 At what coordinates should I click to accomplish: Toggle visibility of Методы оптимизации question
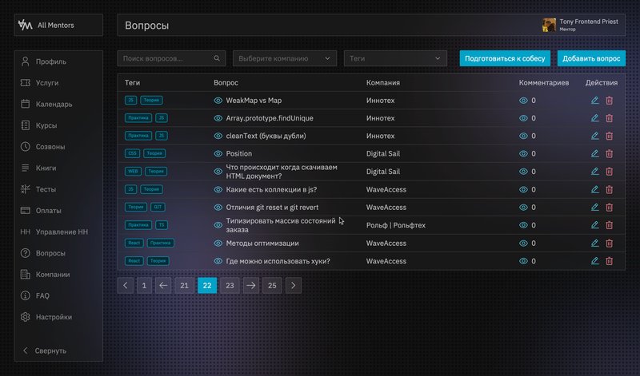pos(218,243)
